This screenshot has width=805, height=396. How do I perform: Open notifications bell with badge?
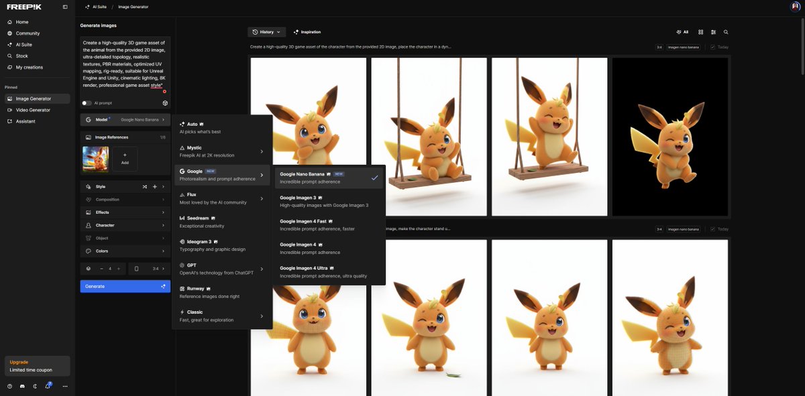point(48,386)
